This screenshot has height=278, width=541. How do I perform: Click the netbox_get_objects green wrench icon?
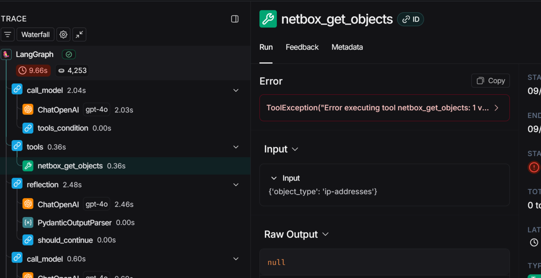click(28, 166)
